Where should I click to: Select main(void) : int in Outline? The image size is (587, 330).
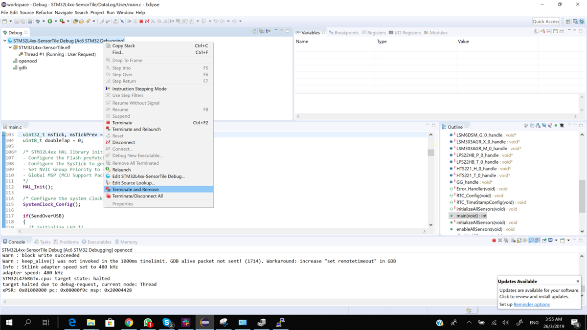(471, 216)
